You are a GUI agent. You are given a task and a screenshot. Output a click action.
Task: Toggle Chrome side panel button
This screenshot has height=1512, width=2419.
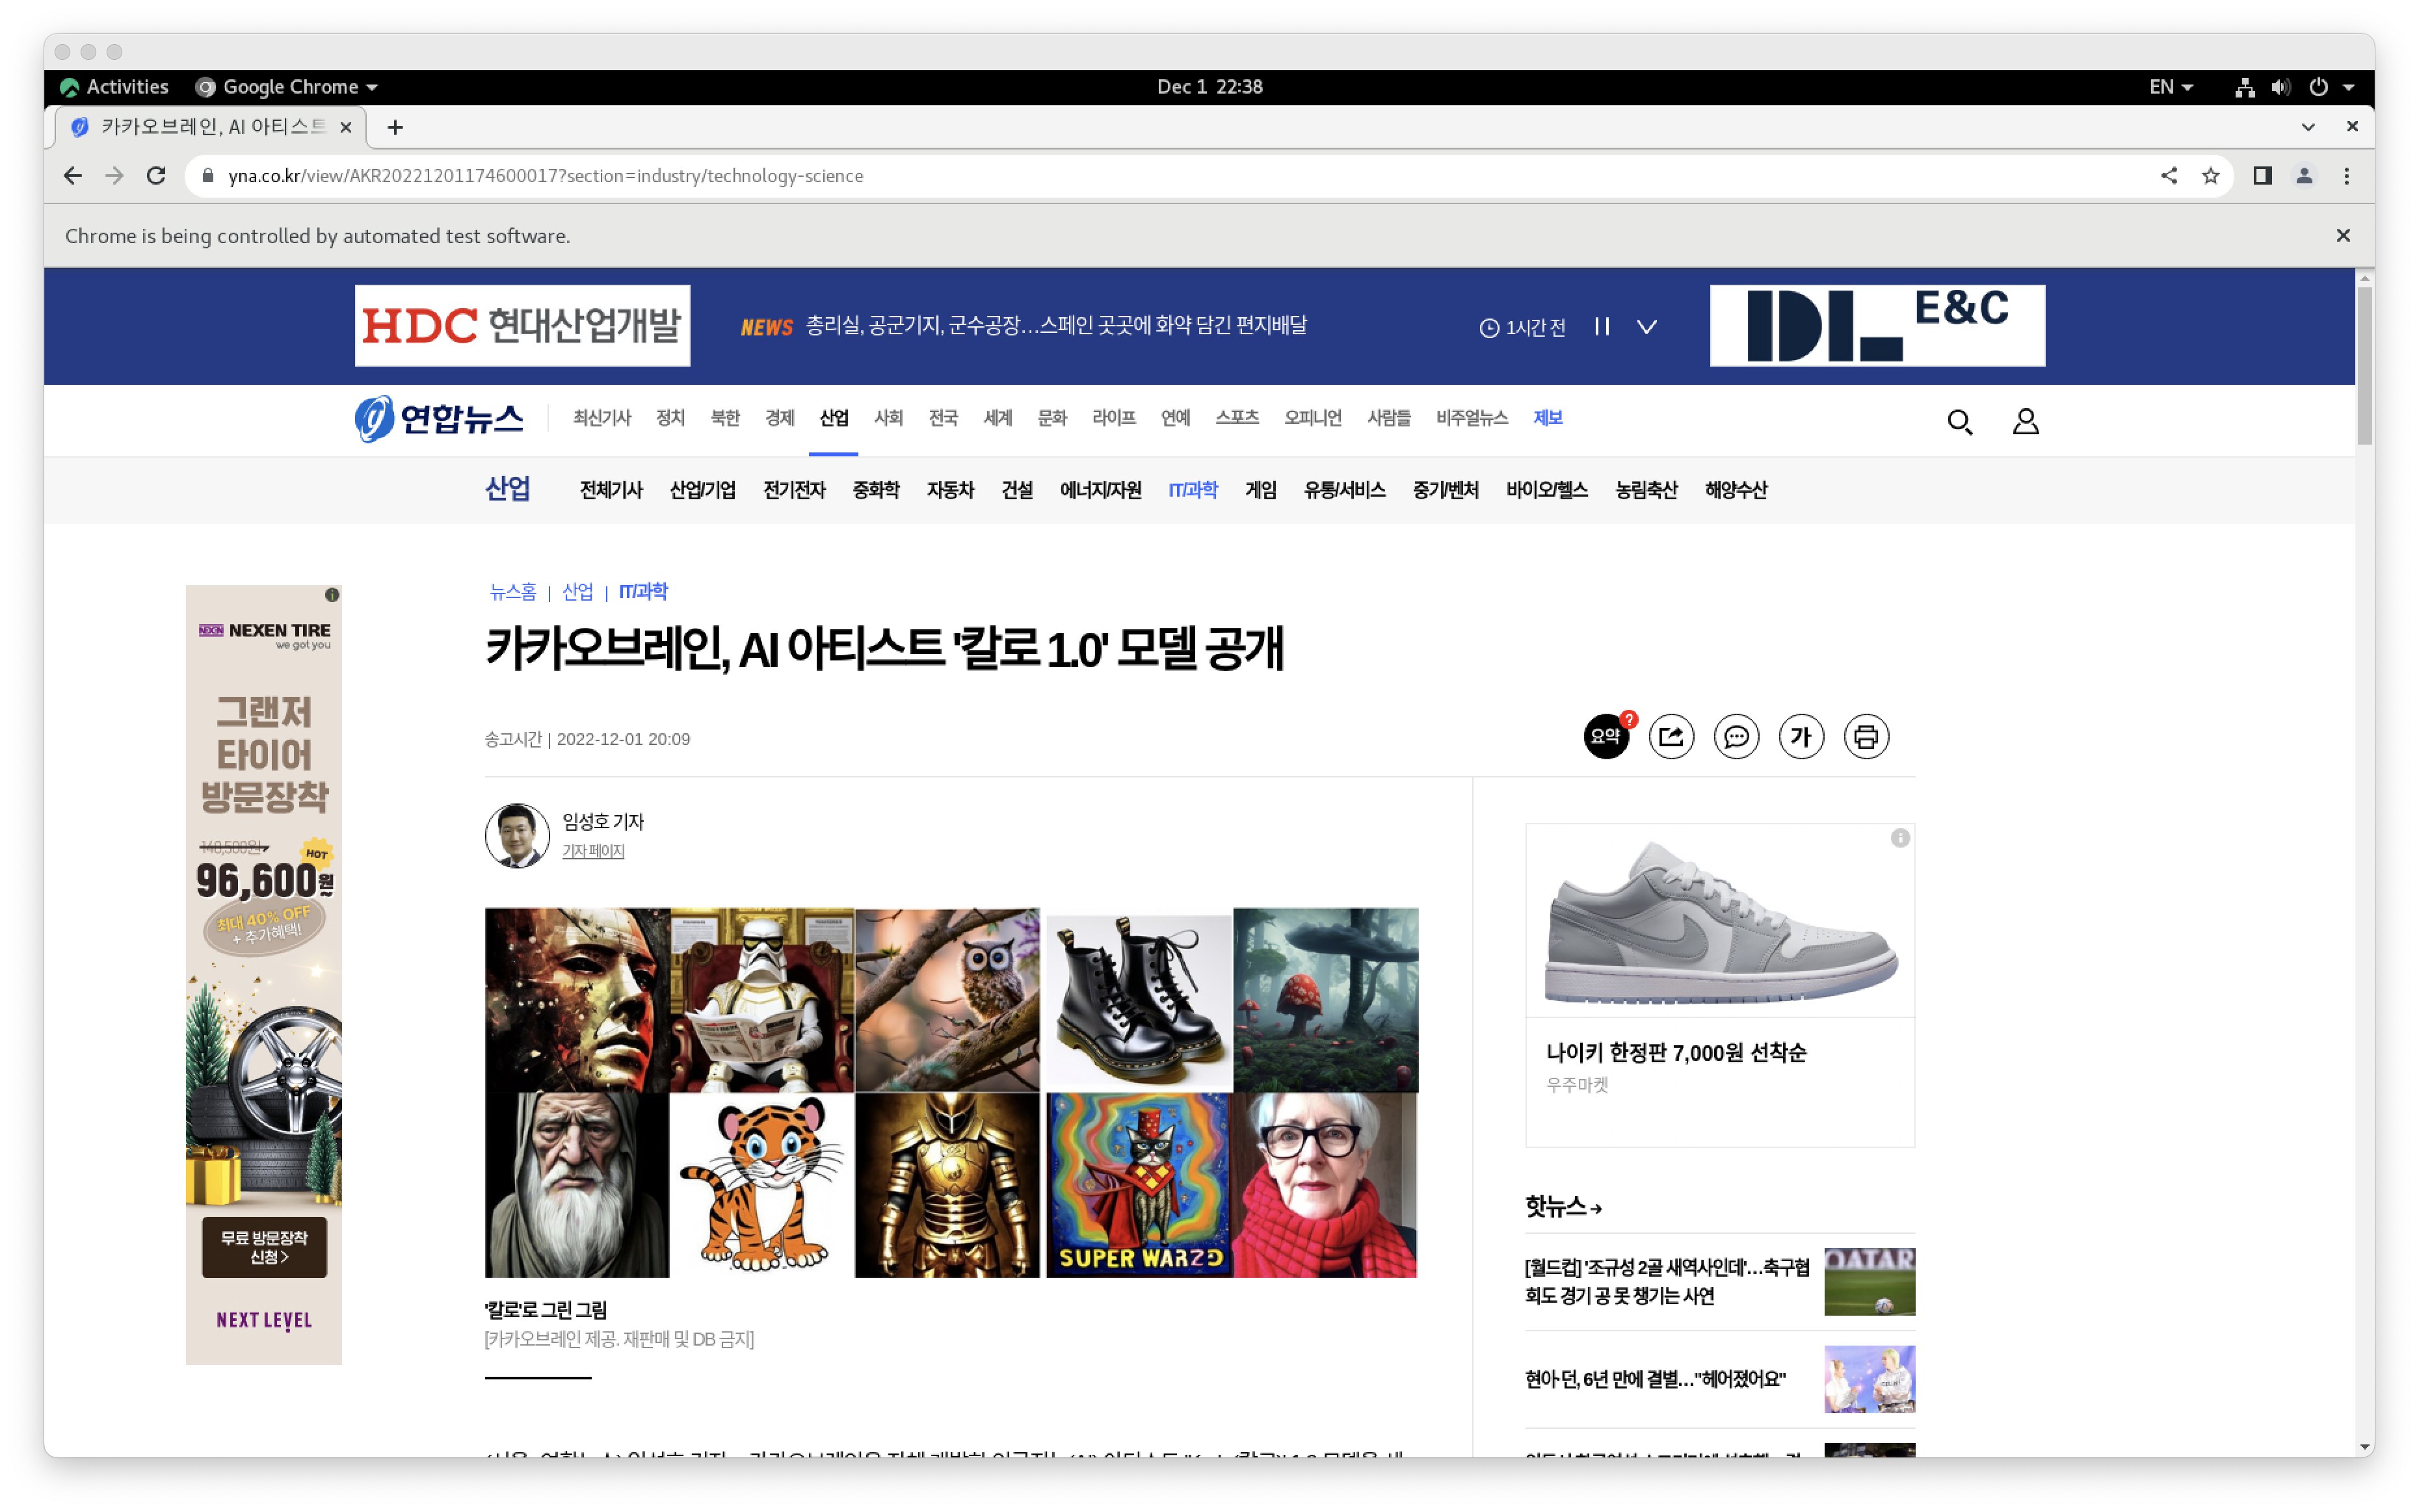point(2262,176)
